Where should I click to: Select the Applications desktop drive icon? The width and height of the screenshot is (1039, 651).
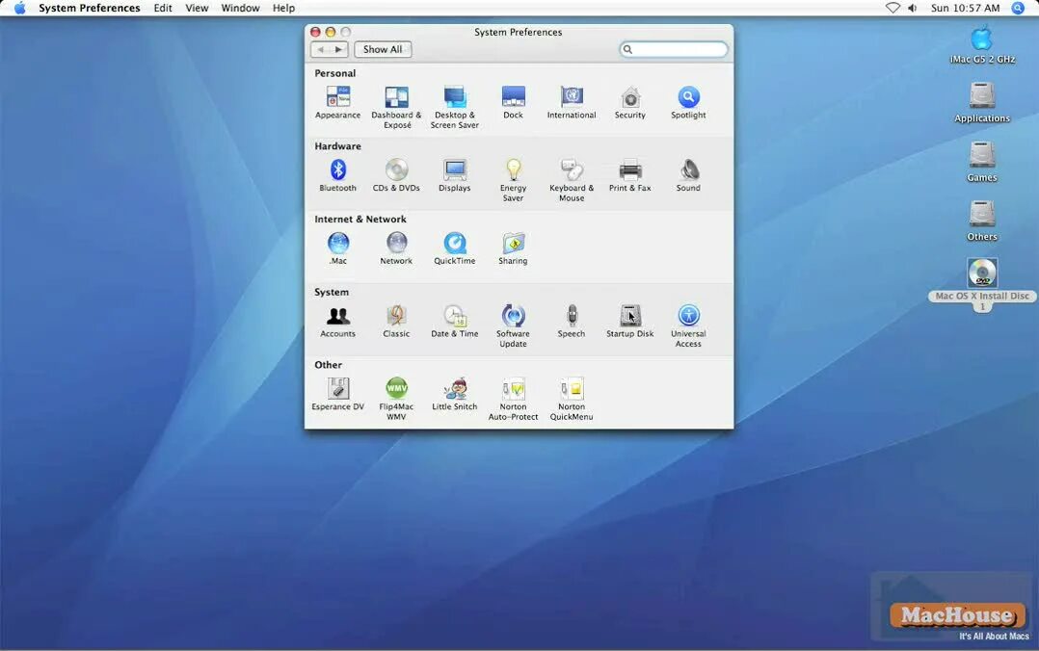[x=982, y=103]
